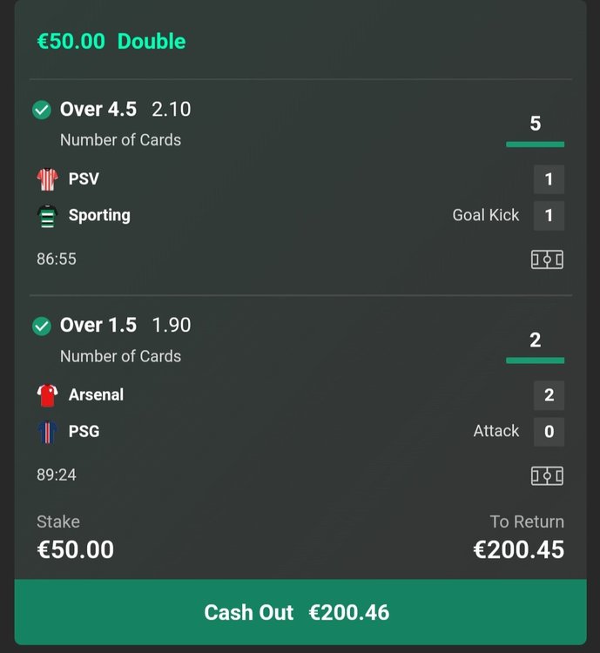This screenshot has height=653, width=600.
Task: Click the PSG score box showing 0
Action: (549, 432)
